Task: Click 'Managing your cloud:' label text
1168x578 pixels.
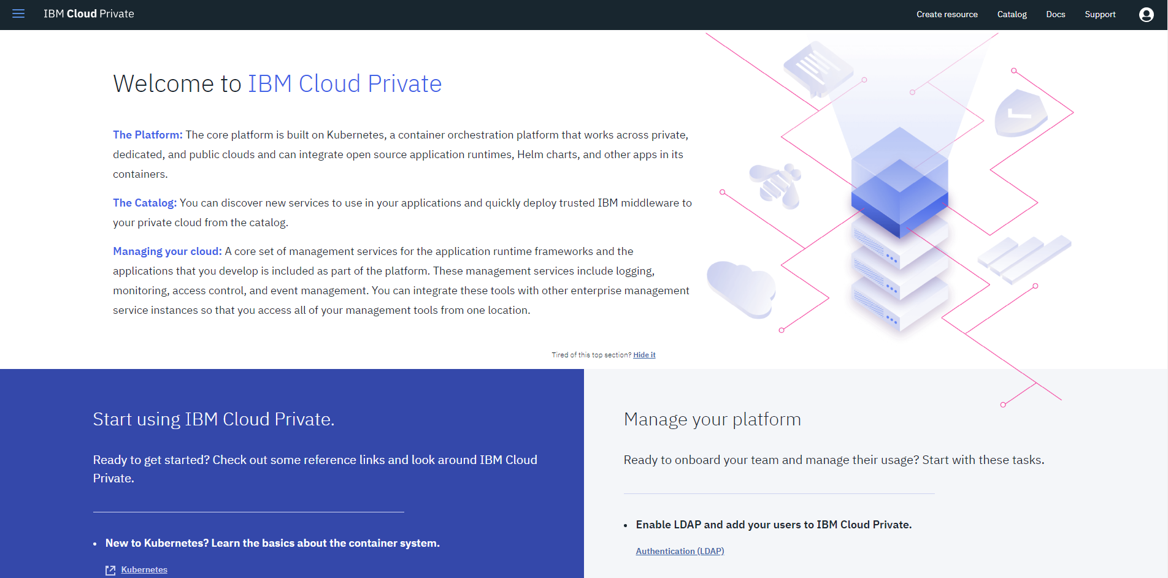Action: tap(167, 251)
